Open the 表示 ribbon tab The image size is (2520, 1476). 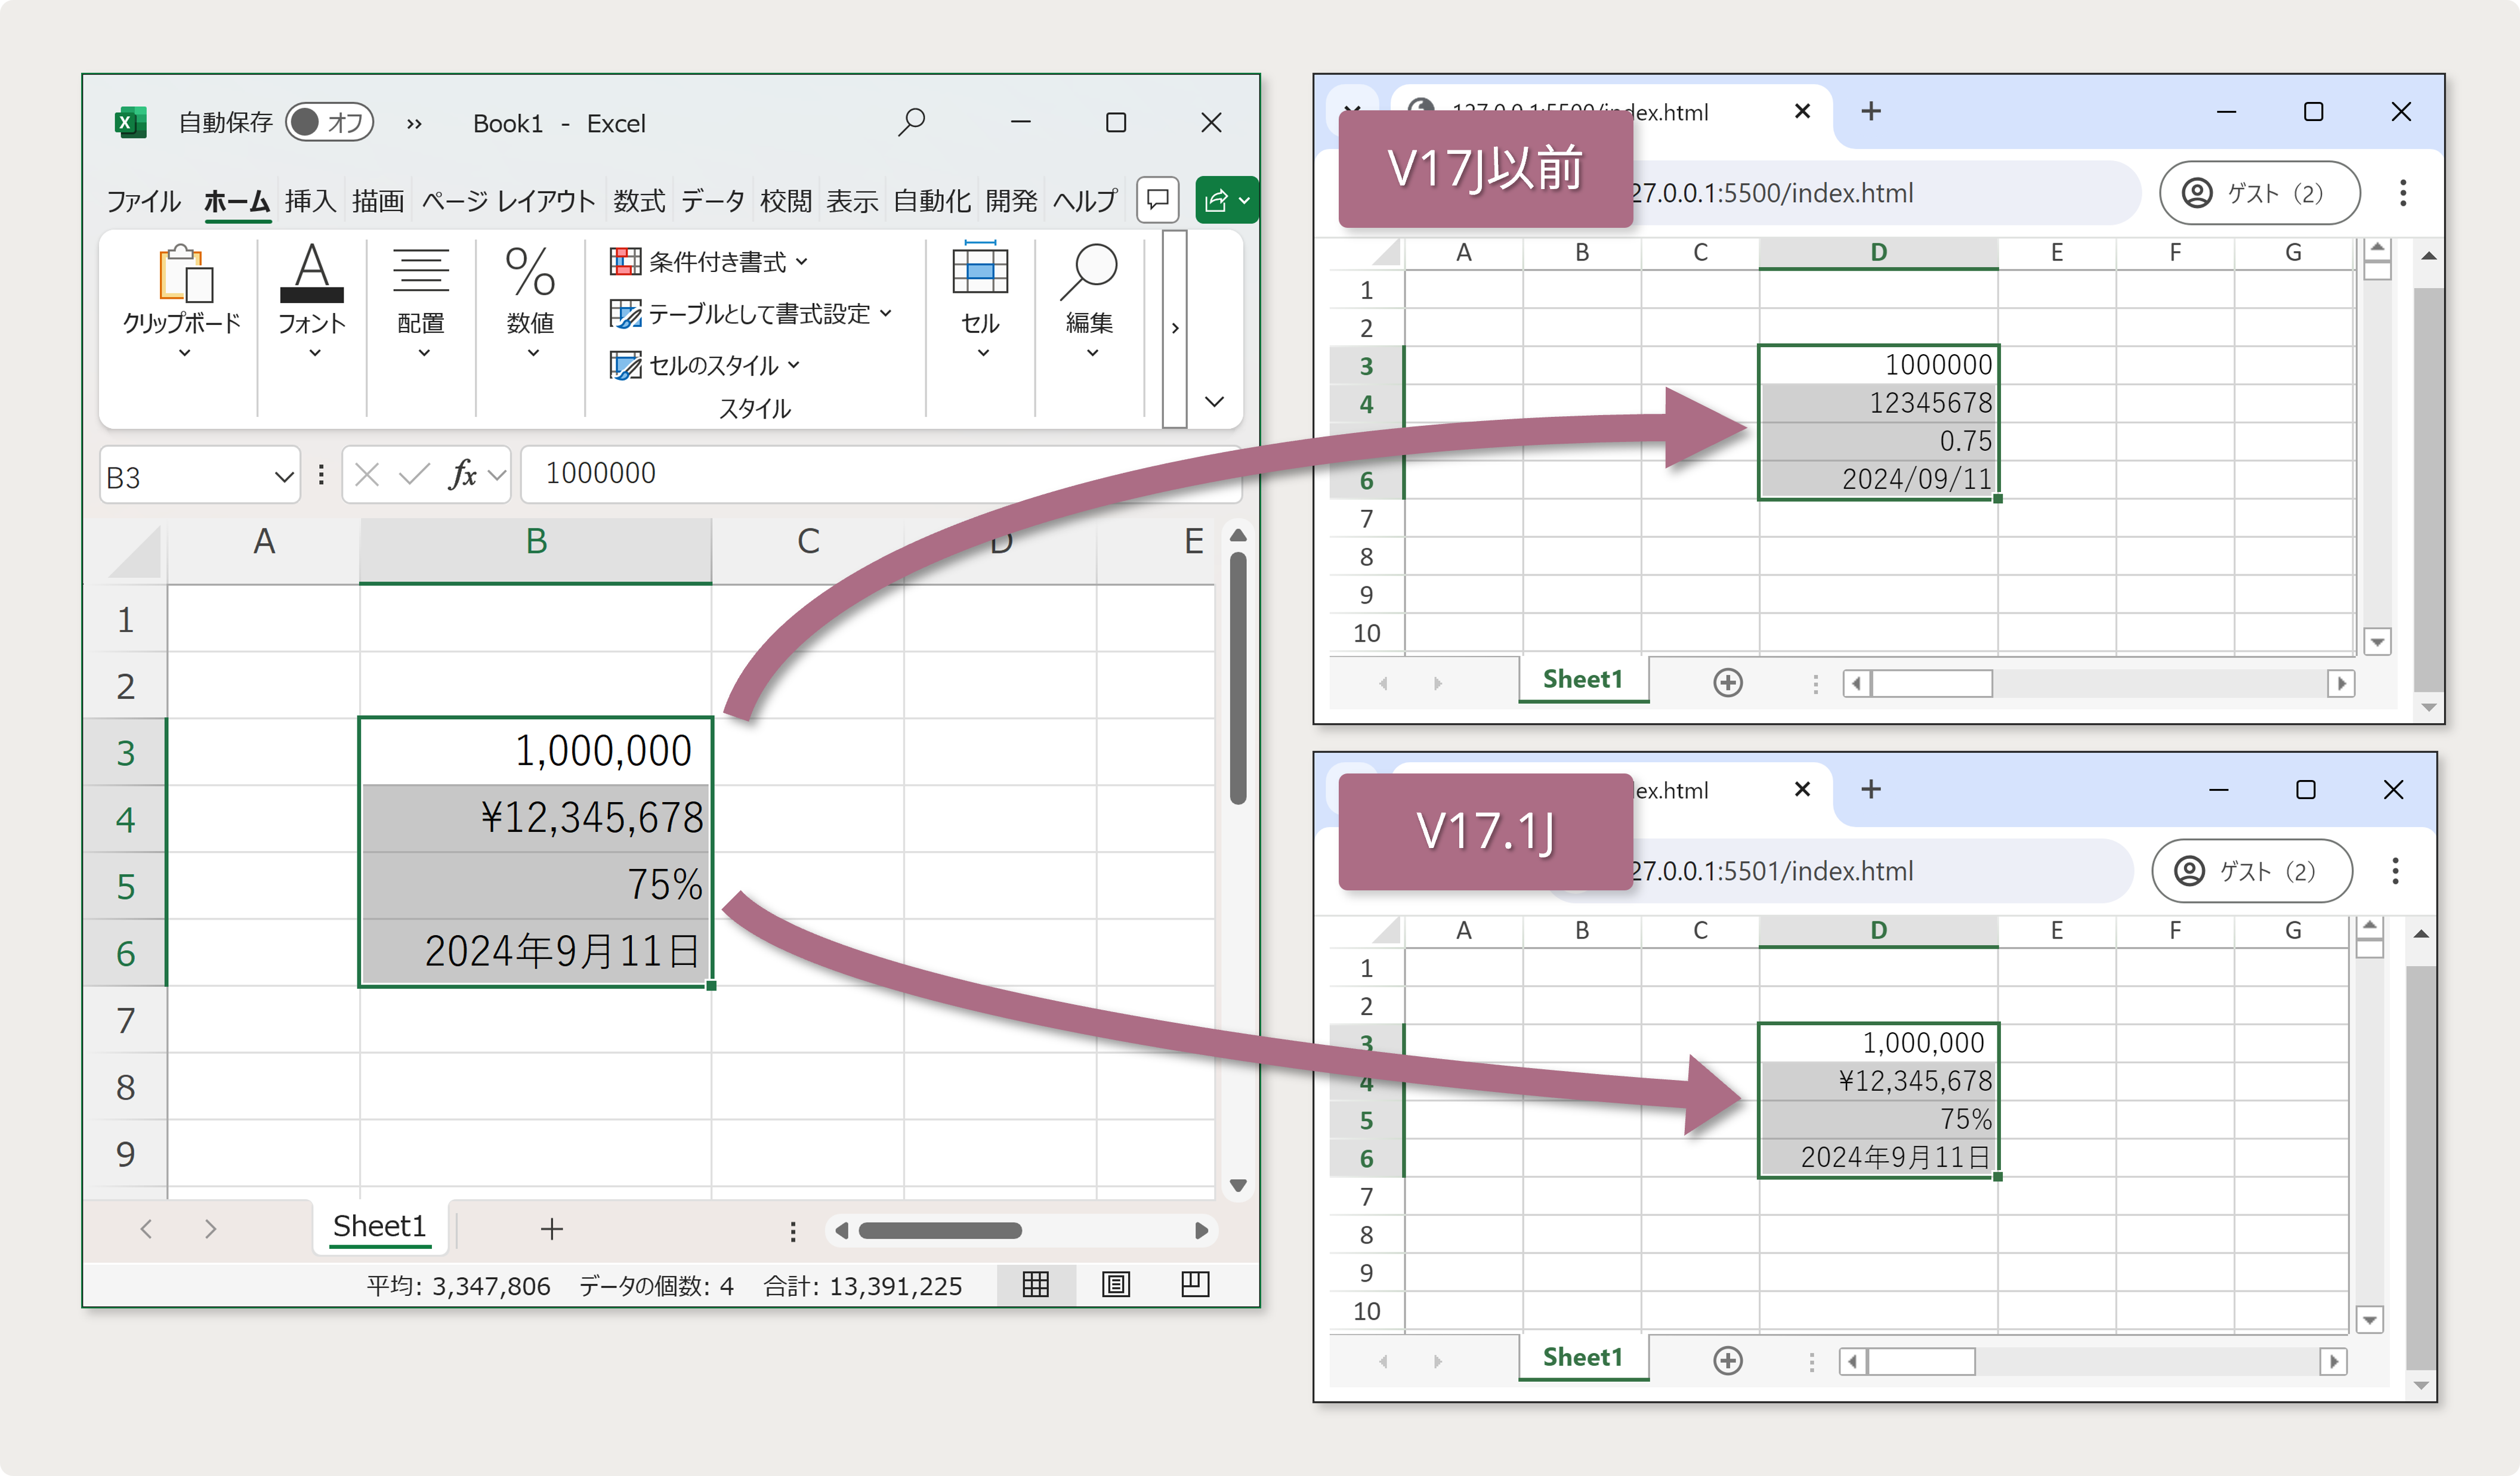coord(852,201)
